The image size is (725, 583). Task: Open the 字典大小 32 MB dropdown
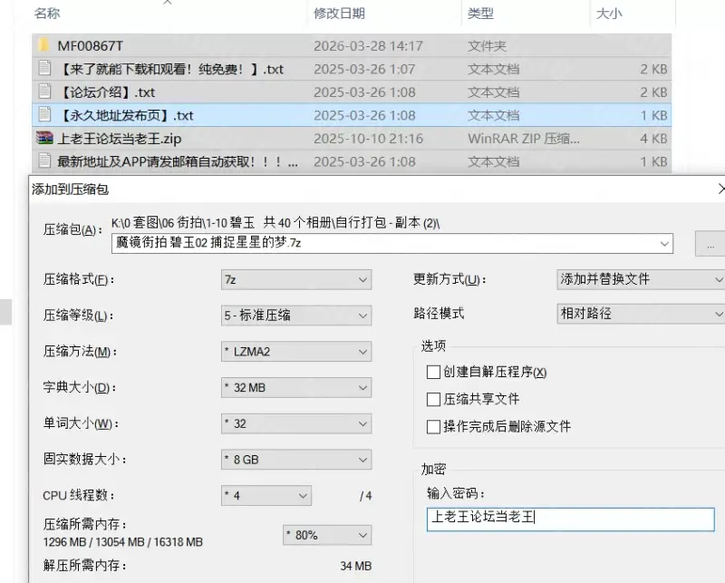pyautogui.click(x=295, y=387)
